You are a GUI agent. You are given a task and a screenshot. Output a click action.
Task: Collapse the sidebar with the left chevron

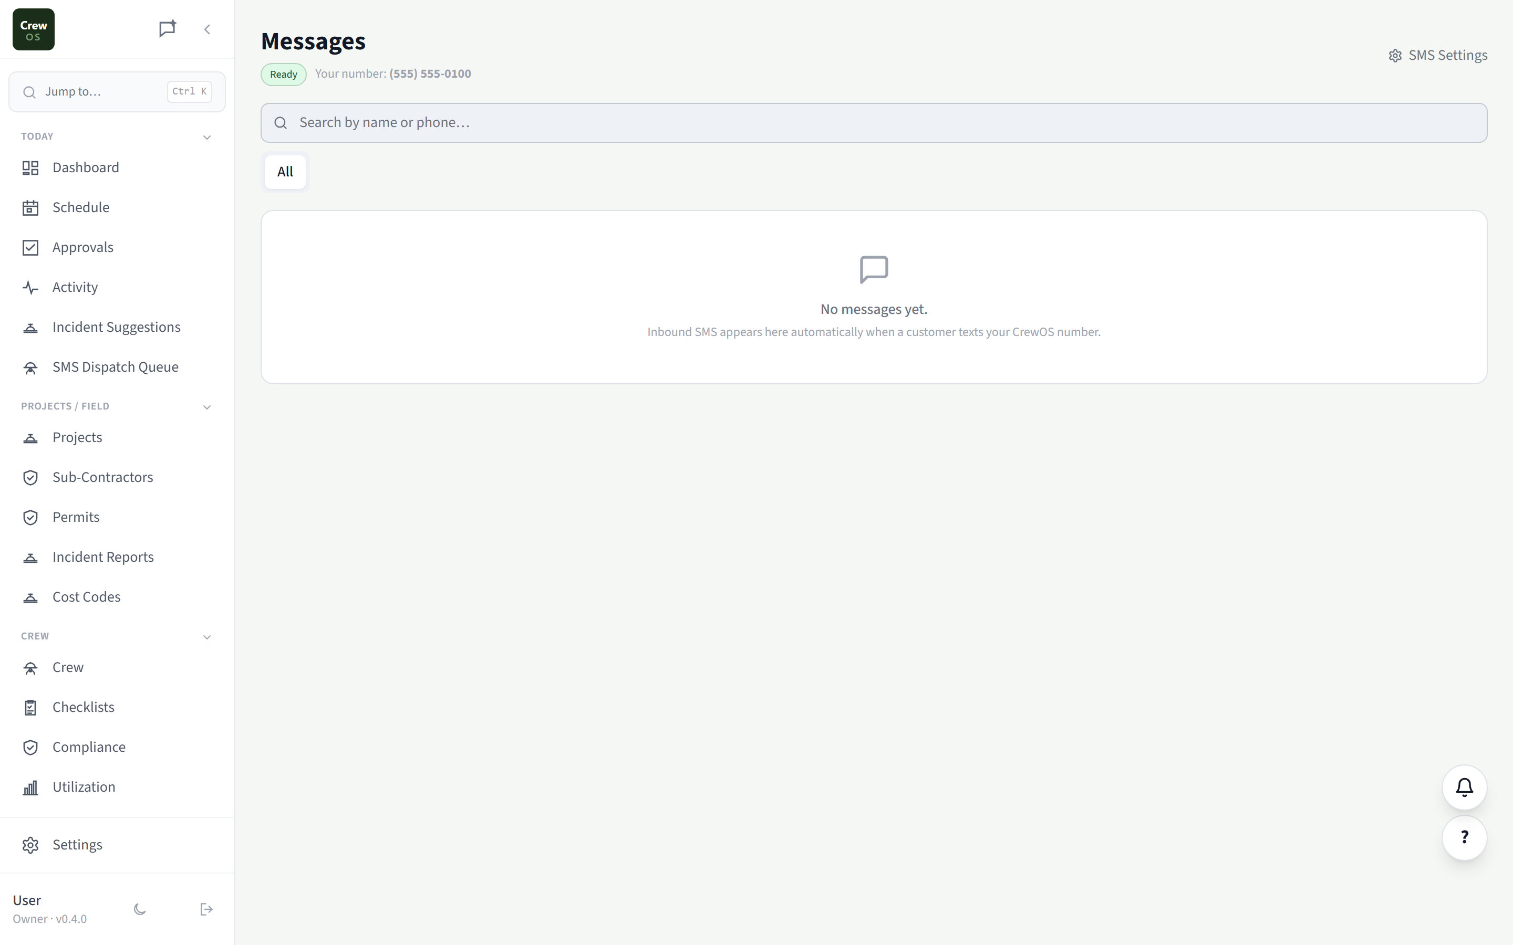point(207,29)
